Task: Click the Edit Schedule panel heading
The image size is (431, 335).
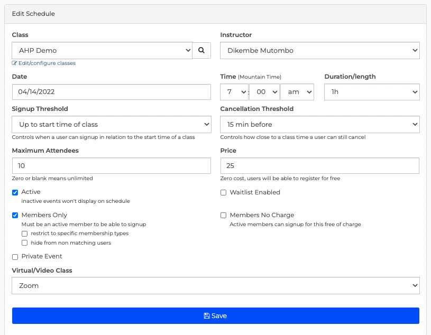Action: pyautogui.click(x=33, y=14)
